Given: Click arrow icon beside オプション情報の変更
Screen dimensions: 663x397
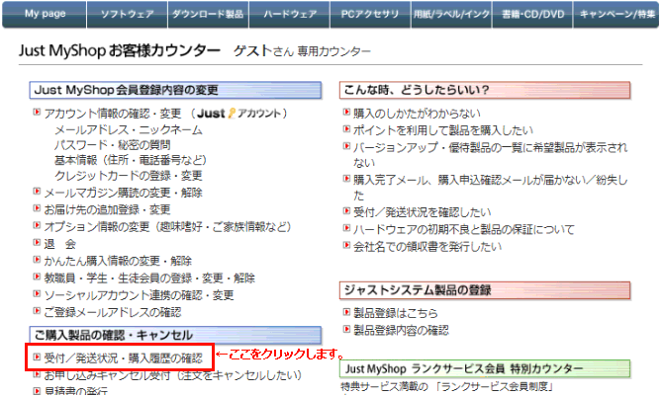Looking at the screenshot, I should point(37,225).
